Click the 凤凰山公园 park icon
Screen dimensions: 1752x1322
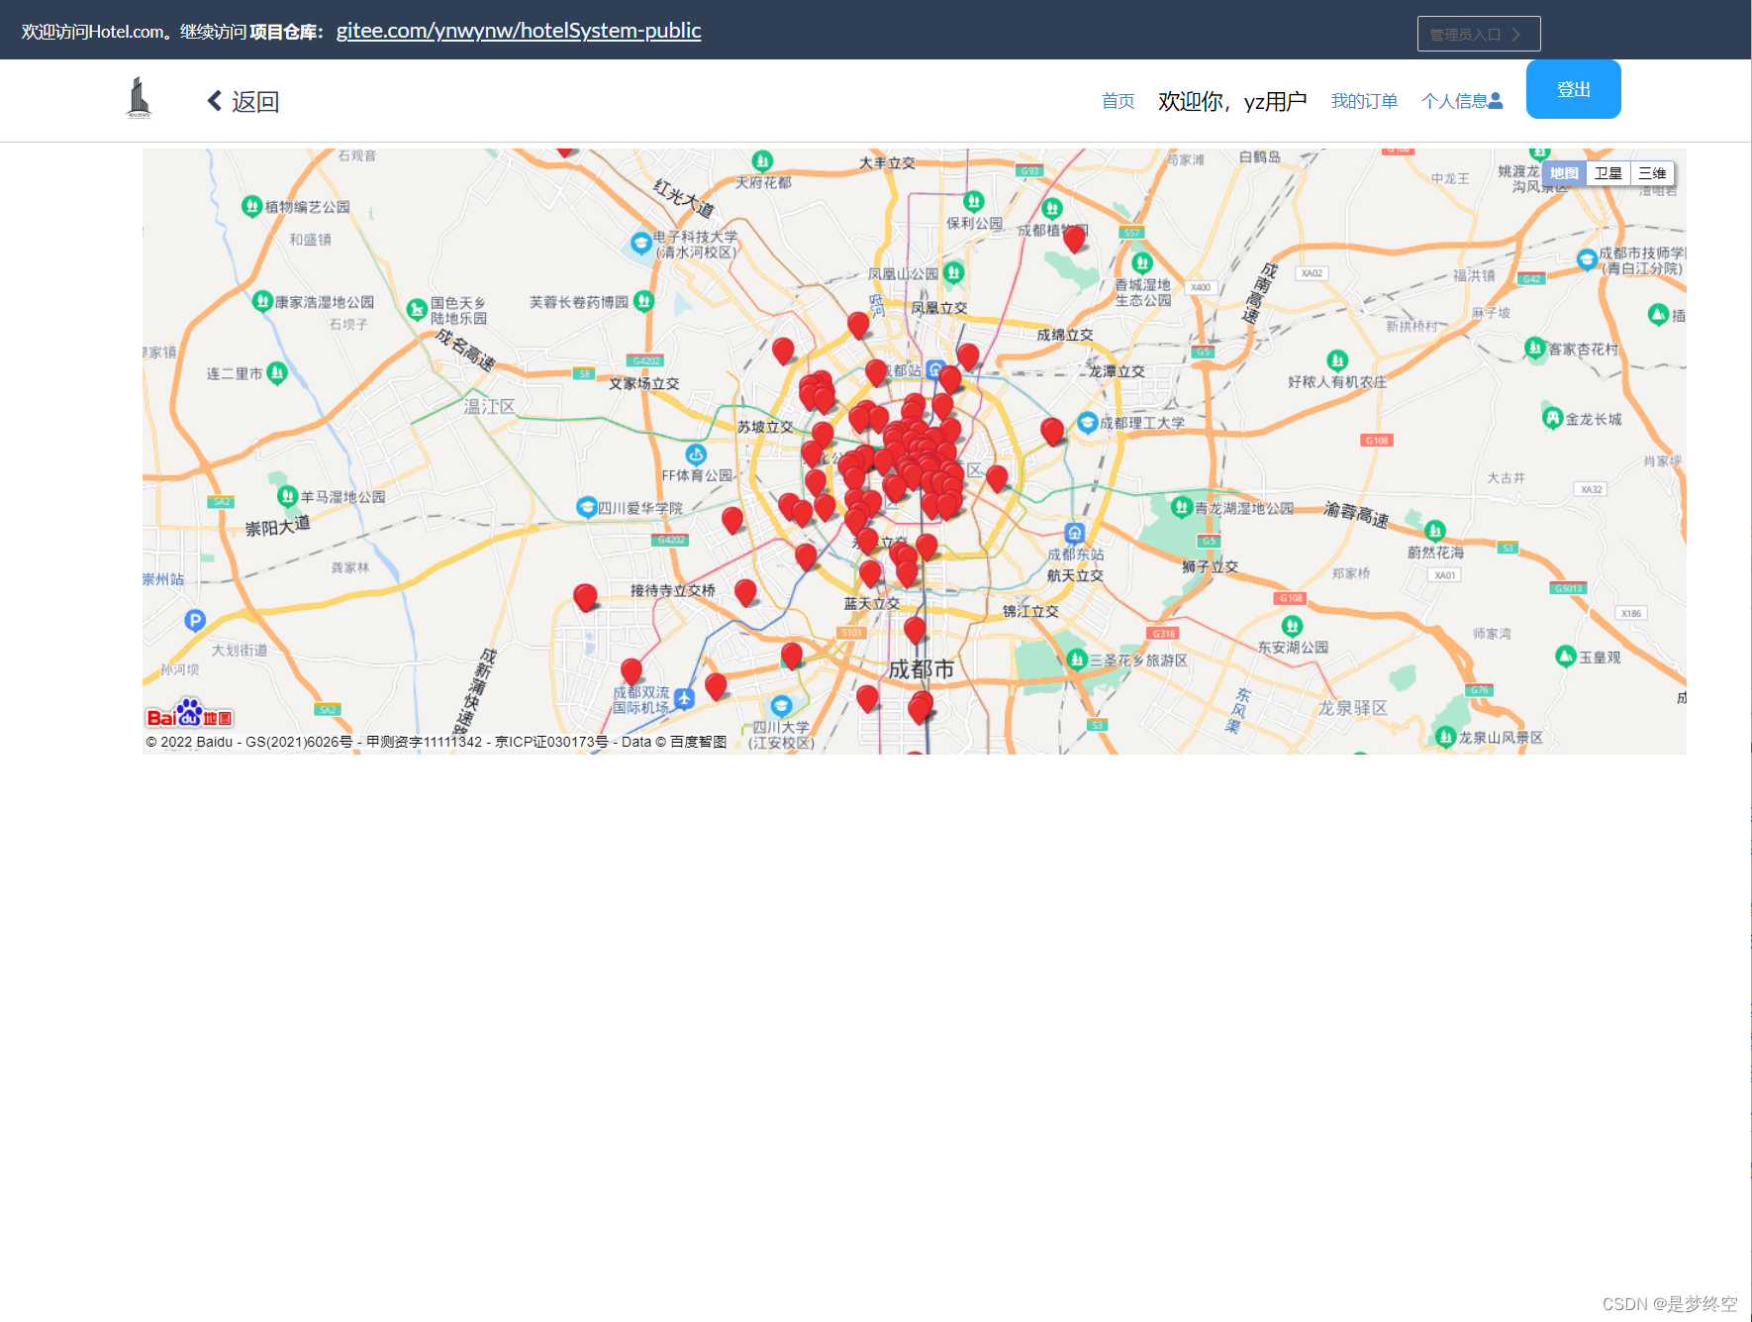coord(953,272)
